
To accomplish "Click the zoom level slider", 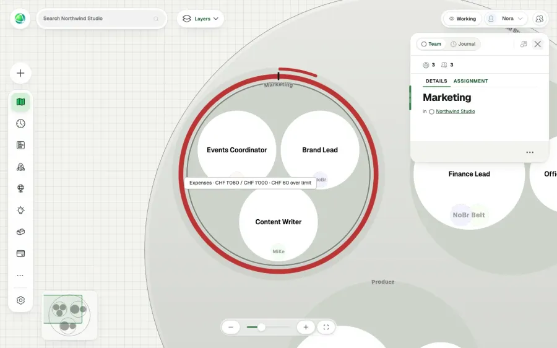I will tap(268, 327).
